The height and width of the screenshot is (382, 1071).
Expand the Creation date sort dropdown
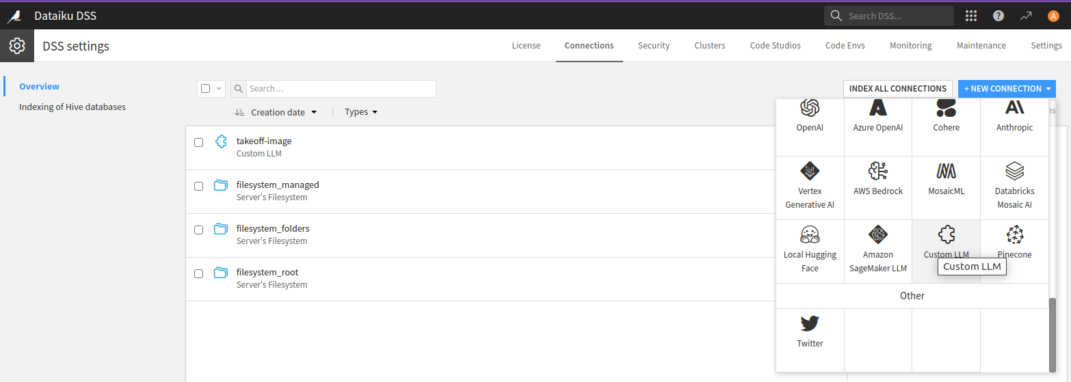(283, 112)
